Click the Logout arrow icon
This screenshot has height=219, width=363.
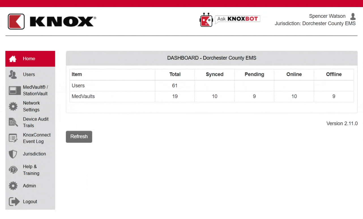coord(14,201)
